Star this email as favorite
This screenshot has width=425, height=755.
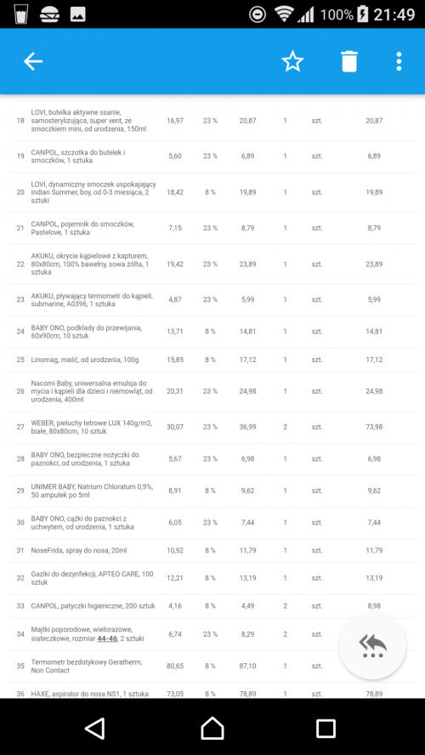[292, 61]
